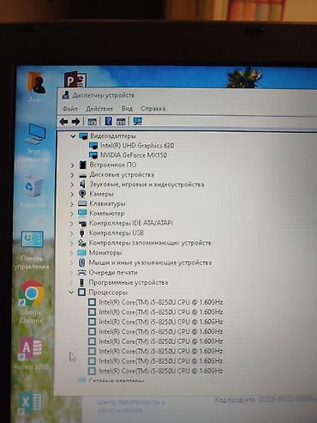This screenshot has height=423, width=317.
Task: Select the Видеоадаптеры category icon
Action: click(83, 136)
